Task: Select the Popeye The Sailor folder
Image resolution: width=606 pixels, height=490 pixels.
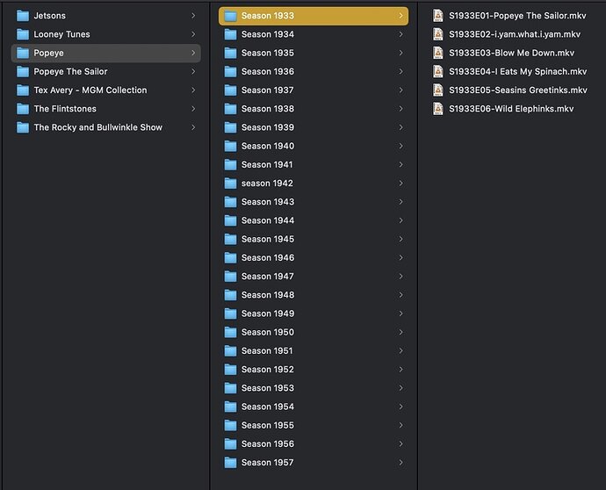Action: (70, 72)
